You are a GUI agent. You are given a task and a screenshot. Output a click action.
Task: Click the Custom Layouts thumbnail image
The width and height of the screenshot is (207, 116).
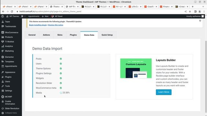[x=136, y=68]
